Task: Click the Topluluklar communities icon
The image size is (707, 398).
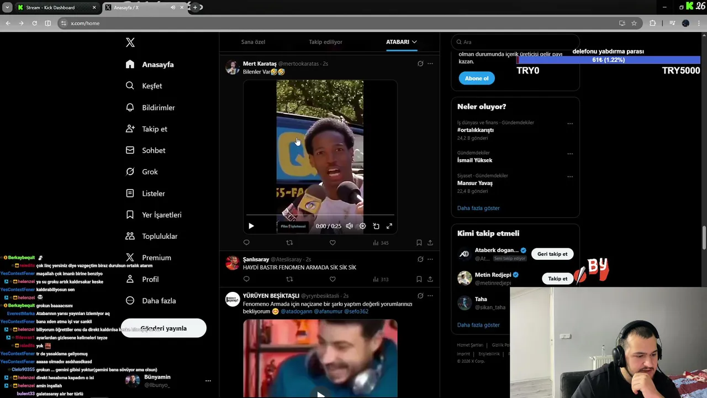Action: pos(130,236)
